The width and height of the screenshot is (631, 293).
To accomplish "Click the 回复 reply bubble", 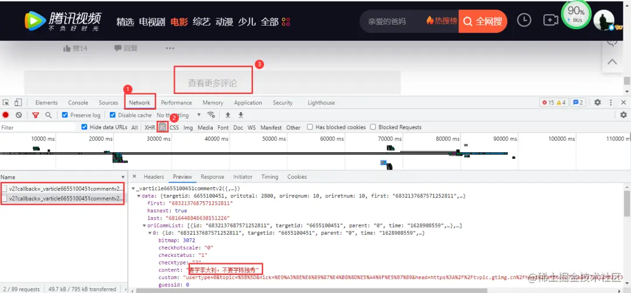I will tap(118, 48).
